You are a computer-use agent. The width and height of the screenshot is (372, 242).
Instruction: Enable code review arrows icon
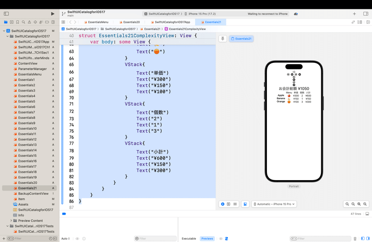tap(353, 22)
